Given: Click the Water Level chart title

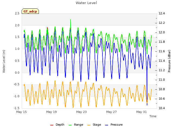Looking at the screenshot, I should coord(86,3).
